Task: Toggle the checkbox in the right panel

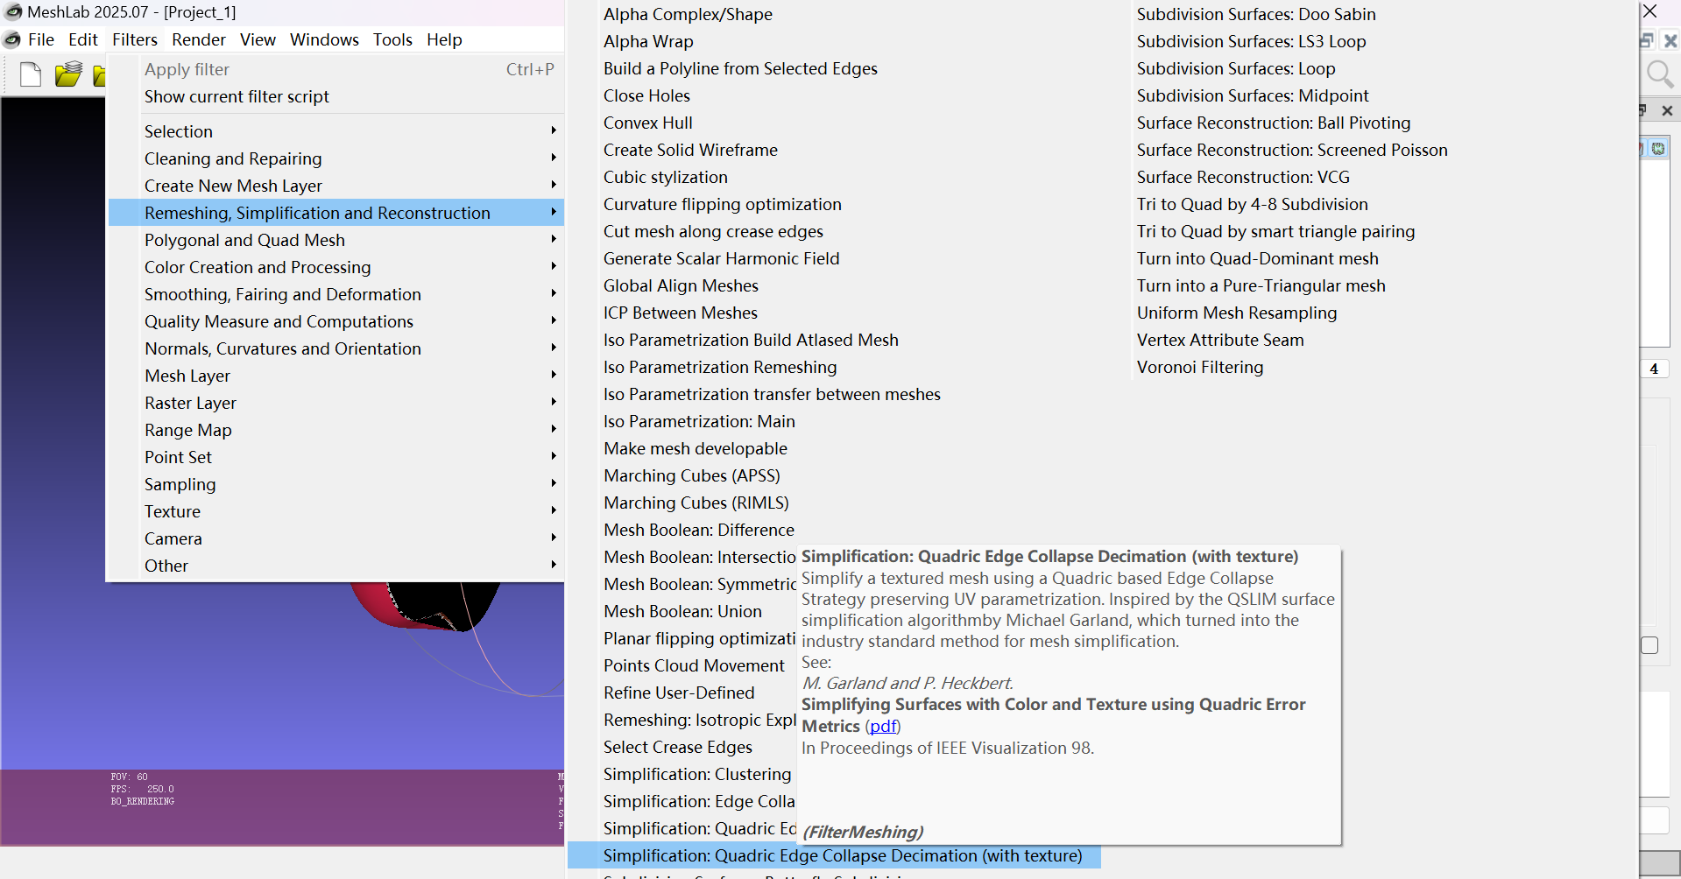Action: click(1649, 645)
